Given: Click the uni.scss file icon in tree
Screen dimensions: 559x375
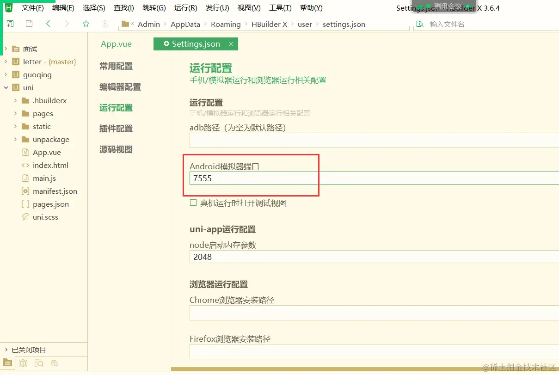Looking at the screenshot, I should coord(25,217).
